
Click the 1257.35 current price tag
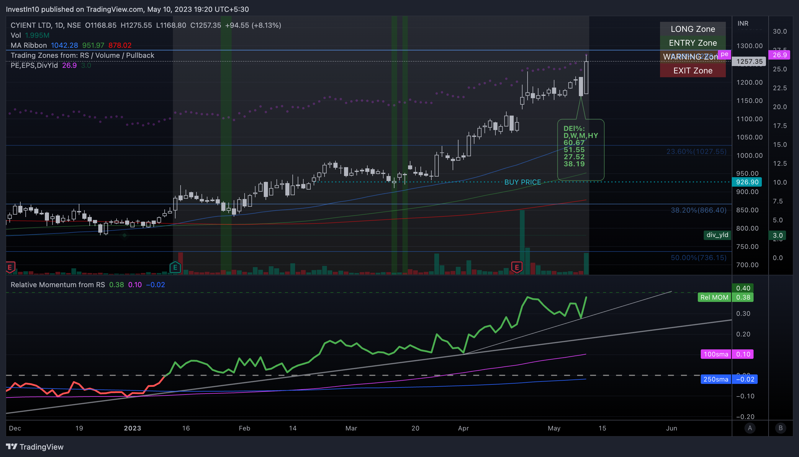point(749,62)
